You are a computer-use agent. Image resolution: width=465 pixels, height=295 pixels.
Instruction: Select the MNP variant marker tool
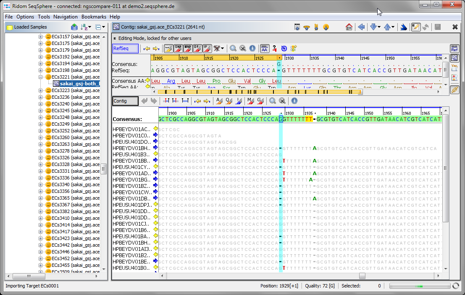click(188, 48)
